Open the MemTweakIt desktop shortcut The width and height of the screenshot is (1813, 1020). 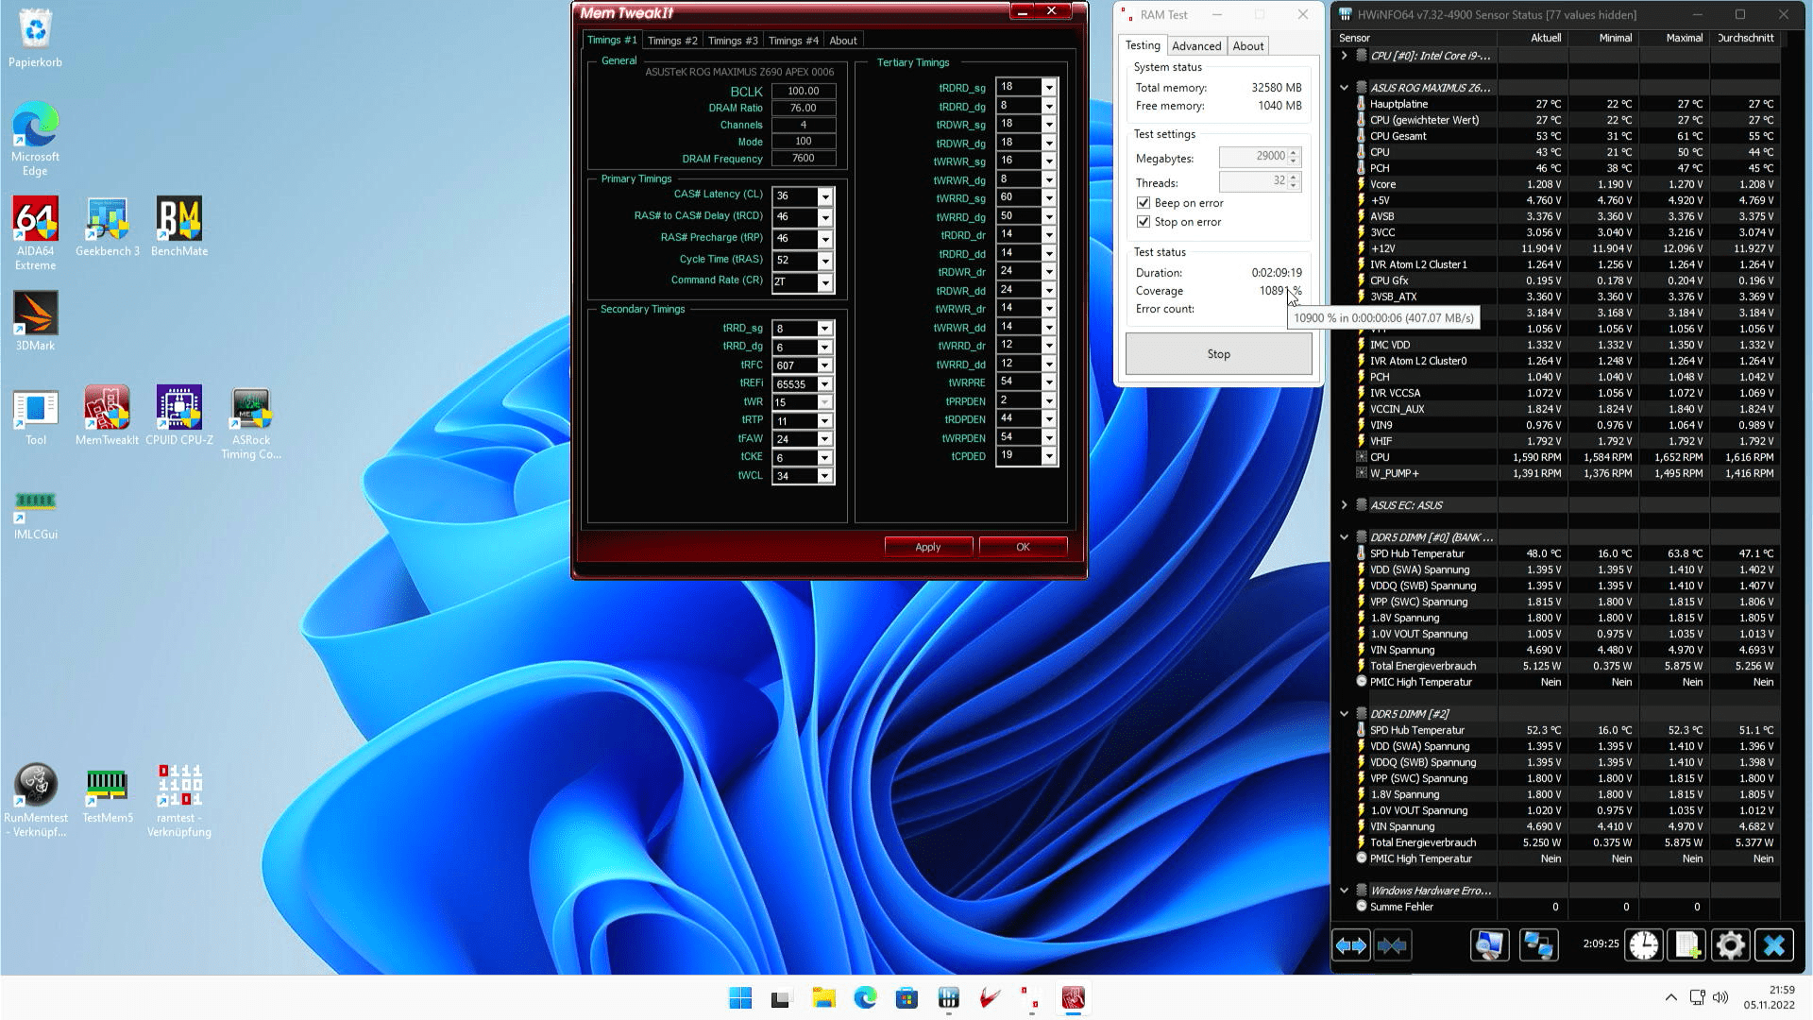tap(108, 416)
